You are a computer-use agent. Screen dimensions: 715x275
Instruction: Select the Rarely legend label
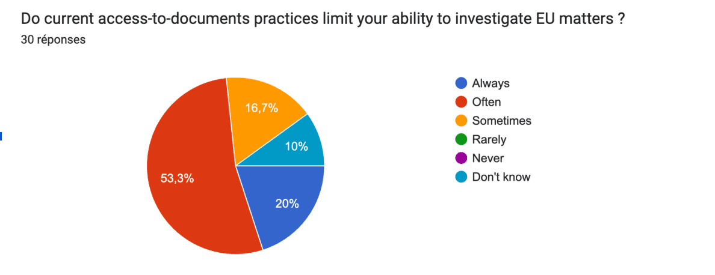pos(489,139)
